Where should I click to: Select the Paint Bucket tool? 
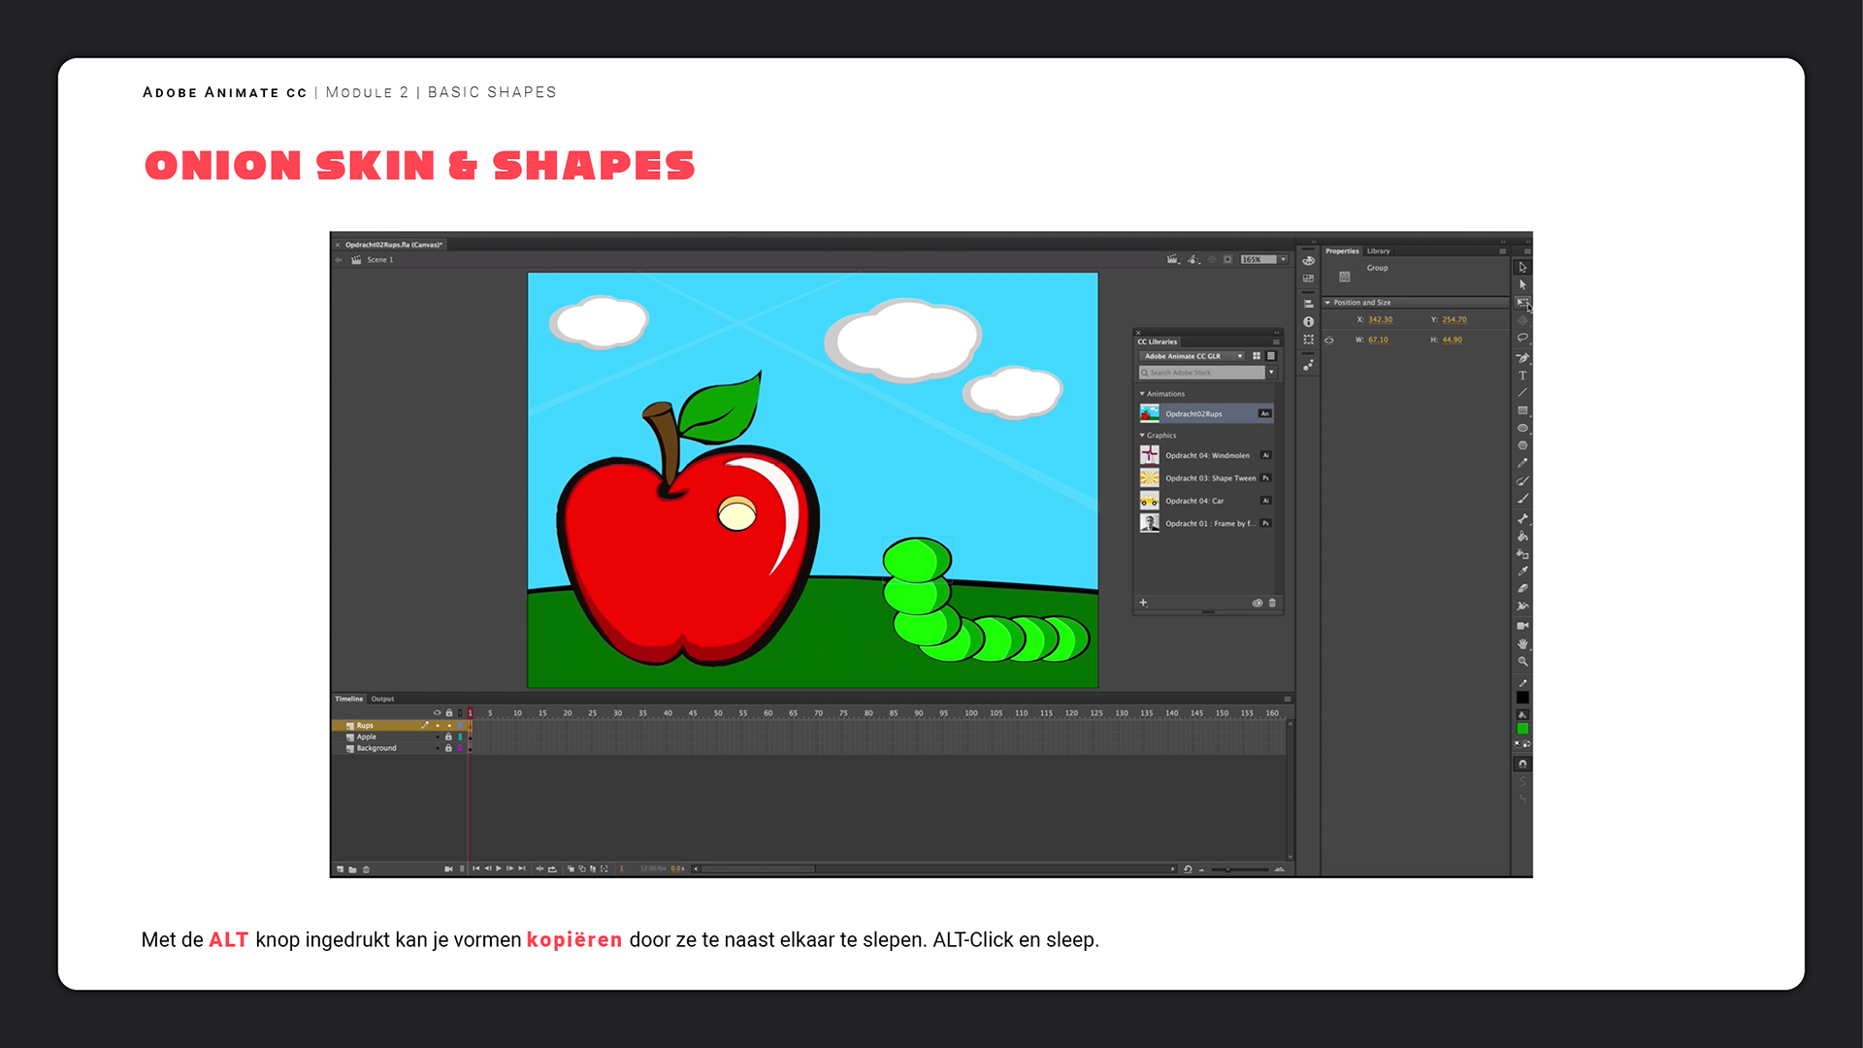click(x=1522, y=536)
